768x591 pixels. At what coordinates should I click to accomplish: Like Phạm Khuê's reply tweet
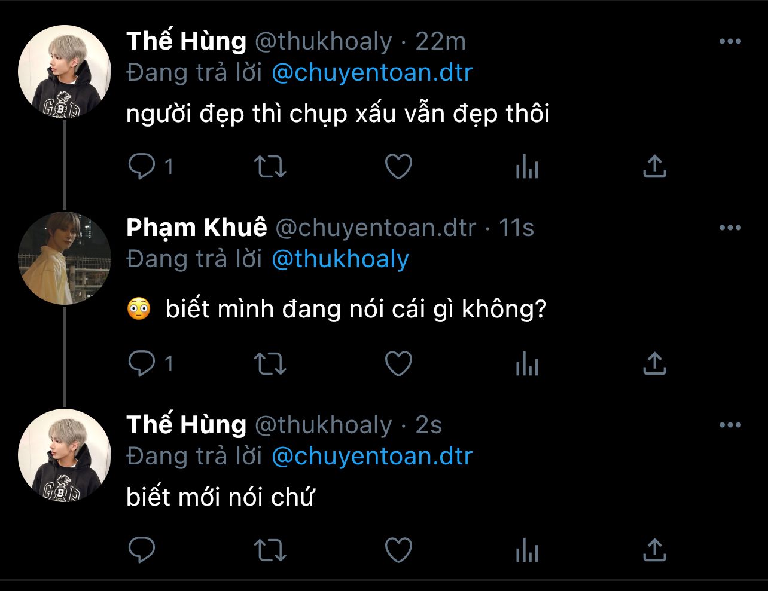point(398,363)
